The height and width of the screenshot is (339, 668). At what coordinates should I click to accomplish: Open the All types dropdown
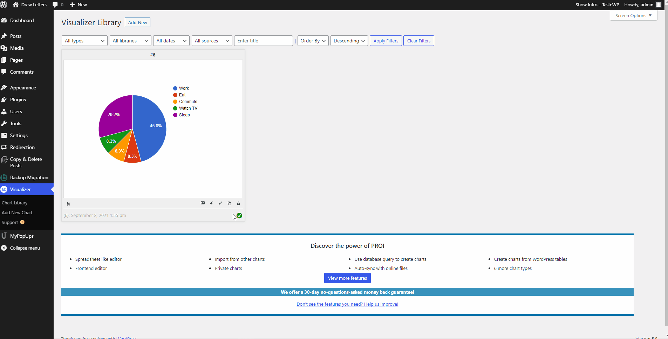[84, 41]
